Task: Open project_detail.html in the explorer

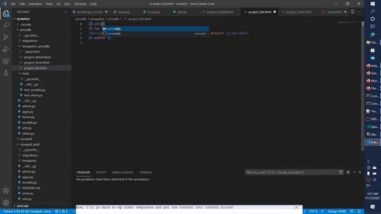Action: [x=38, y=57]
